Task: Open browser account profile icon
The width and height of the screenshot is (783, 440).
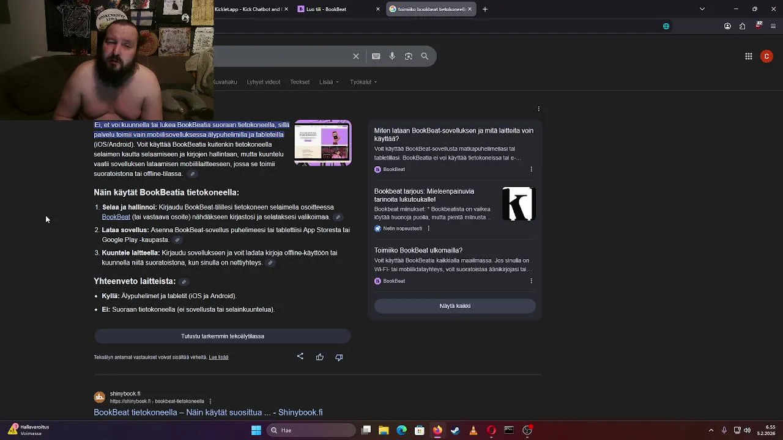Action: 727,26
